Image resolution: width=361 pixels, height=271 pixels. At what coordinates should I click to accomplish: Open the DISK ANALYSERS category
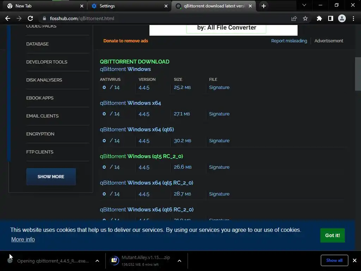pyautogui.click(x=44, y=80)
